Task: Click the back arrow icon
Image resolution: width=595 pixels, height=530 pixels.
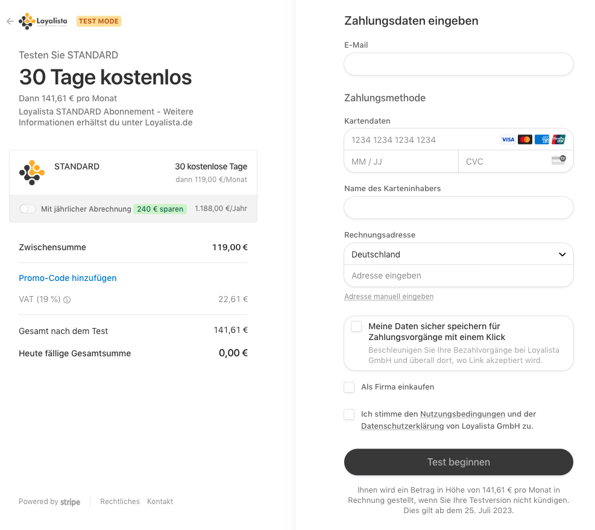Action: tap(10, 21)
